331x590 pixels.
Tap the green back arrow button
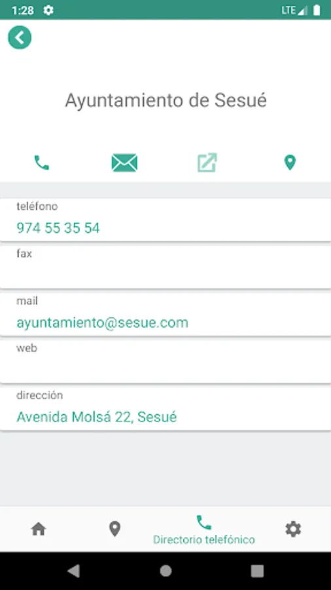[x=20, y=37]
